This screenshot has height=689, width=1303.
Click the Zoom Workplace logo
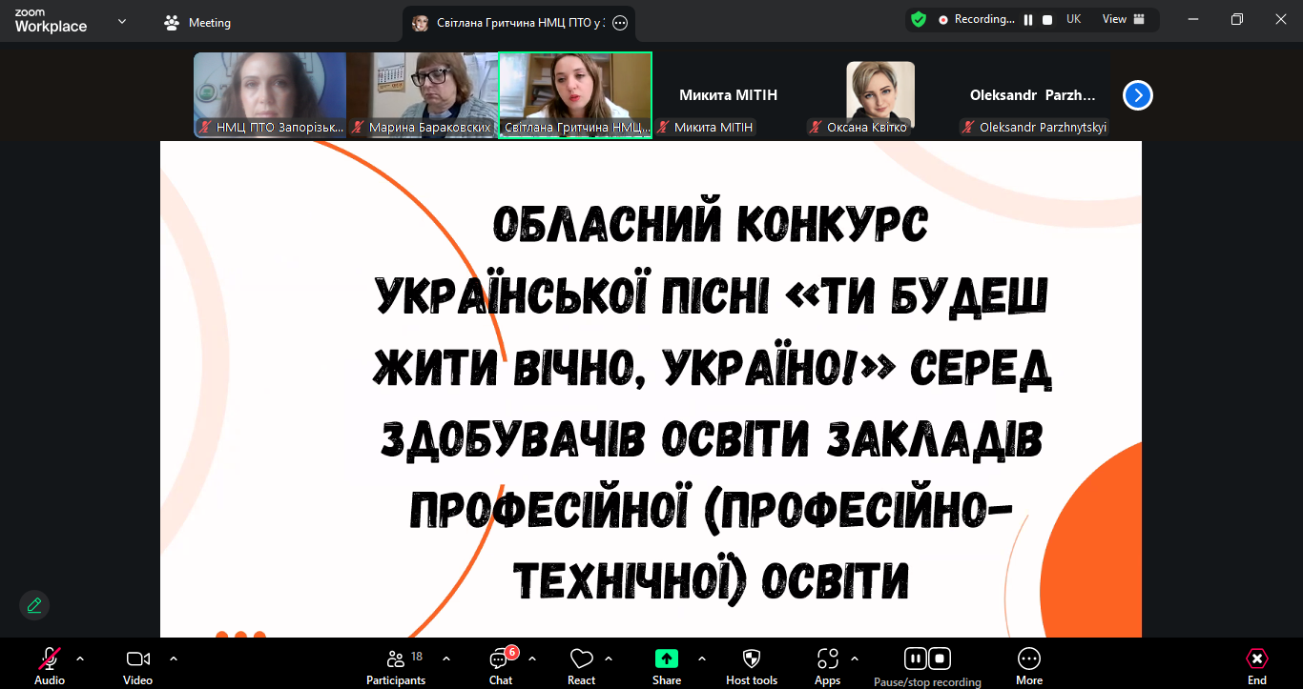pos(52,22)
